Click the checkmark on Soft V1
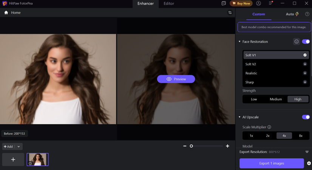Image resolution: width=312 pixels, height=170 pixels. click(x=305, y=55)
